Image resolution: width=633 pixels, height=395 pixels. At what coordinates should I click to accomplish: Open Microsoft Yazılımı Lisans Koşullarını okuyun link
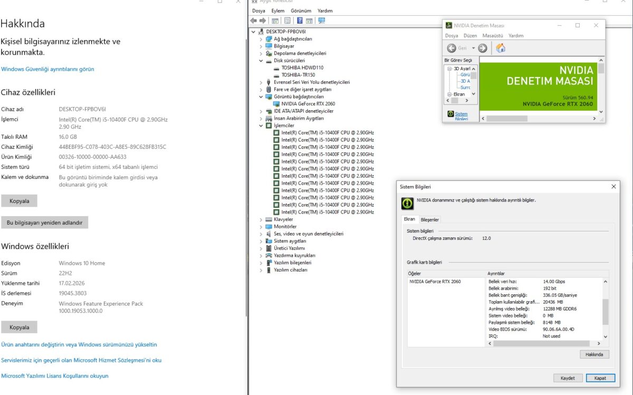click(55, 376)
